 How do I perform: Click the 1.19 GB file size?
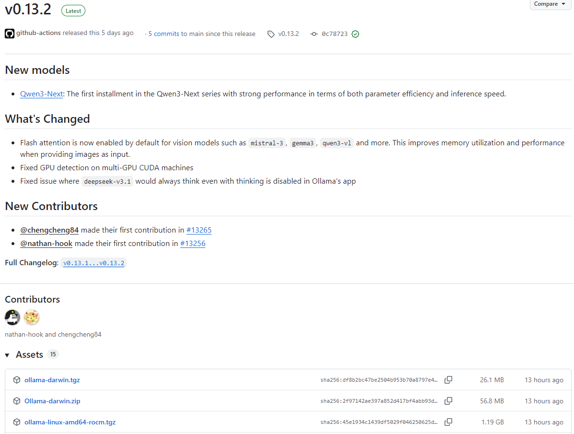tap(492, 422)
